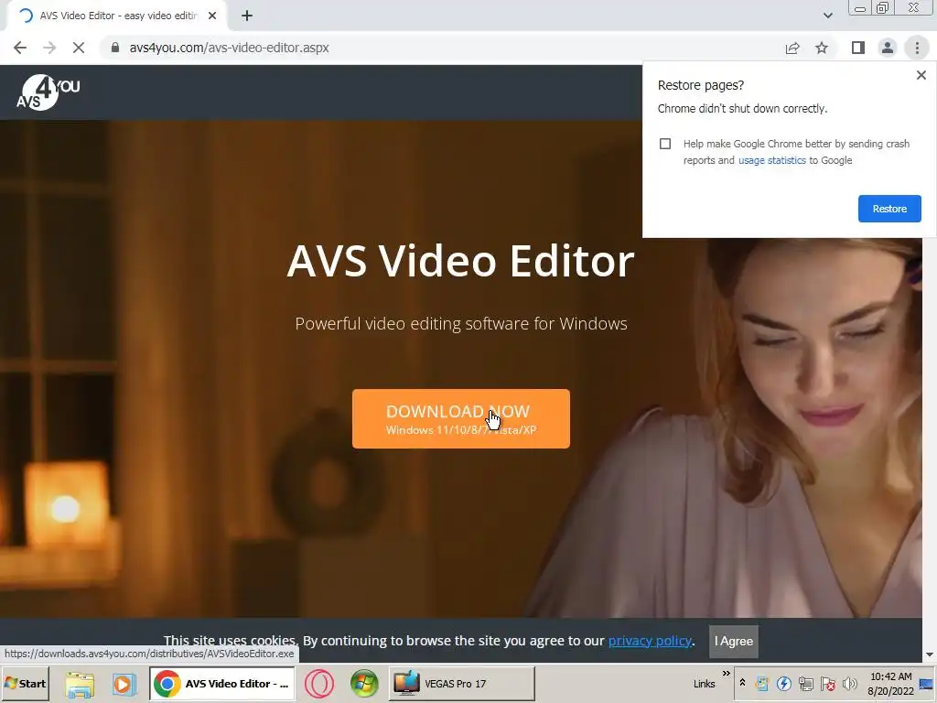
Task: Launch Opera browser from taskbar
Action: point(319,683)
